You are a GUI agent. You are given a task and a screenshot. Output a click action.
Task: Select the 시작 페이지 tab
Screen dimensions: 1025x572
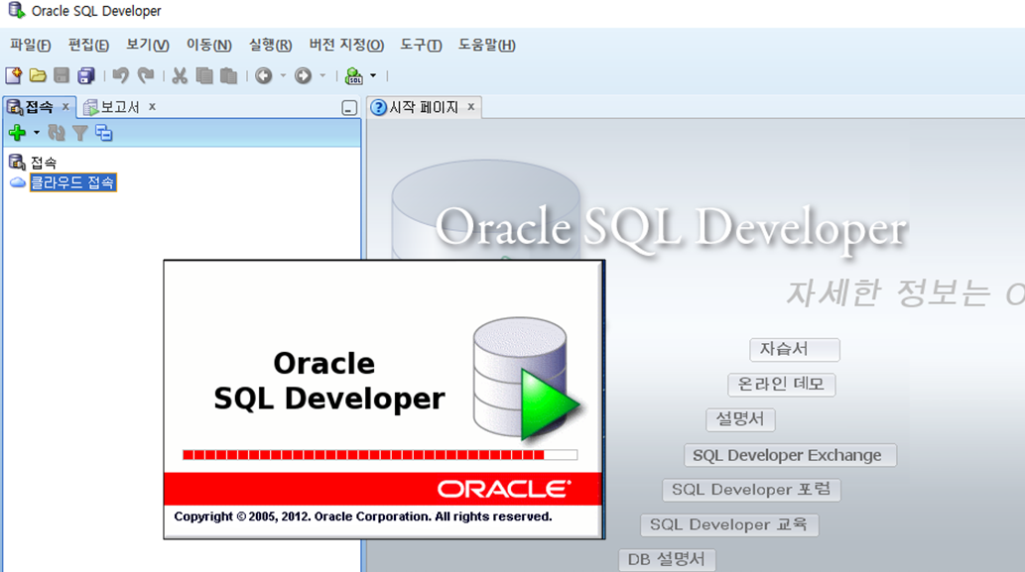coord(424,107)
